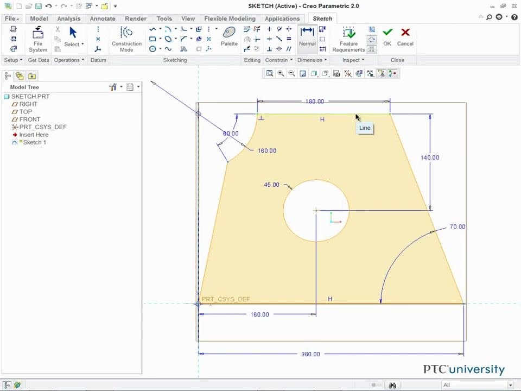Screen dimensions: 521x391
Task: Toggle Overlapping Geometry inspect option
Action: 372,29
